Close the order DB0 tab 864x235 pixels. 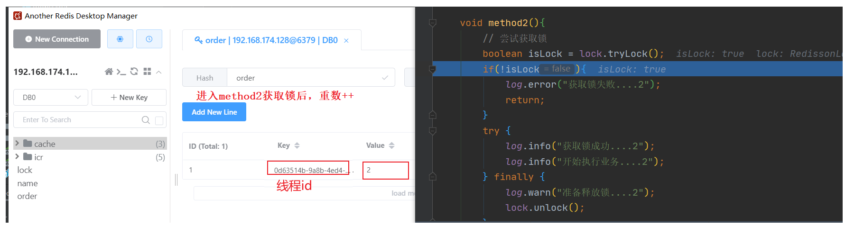pyautogui.click(x=346, y=41)
